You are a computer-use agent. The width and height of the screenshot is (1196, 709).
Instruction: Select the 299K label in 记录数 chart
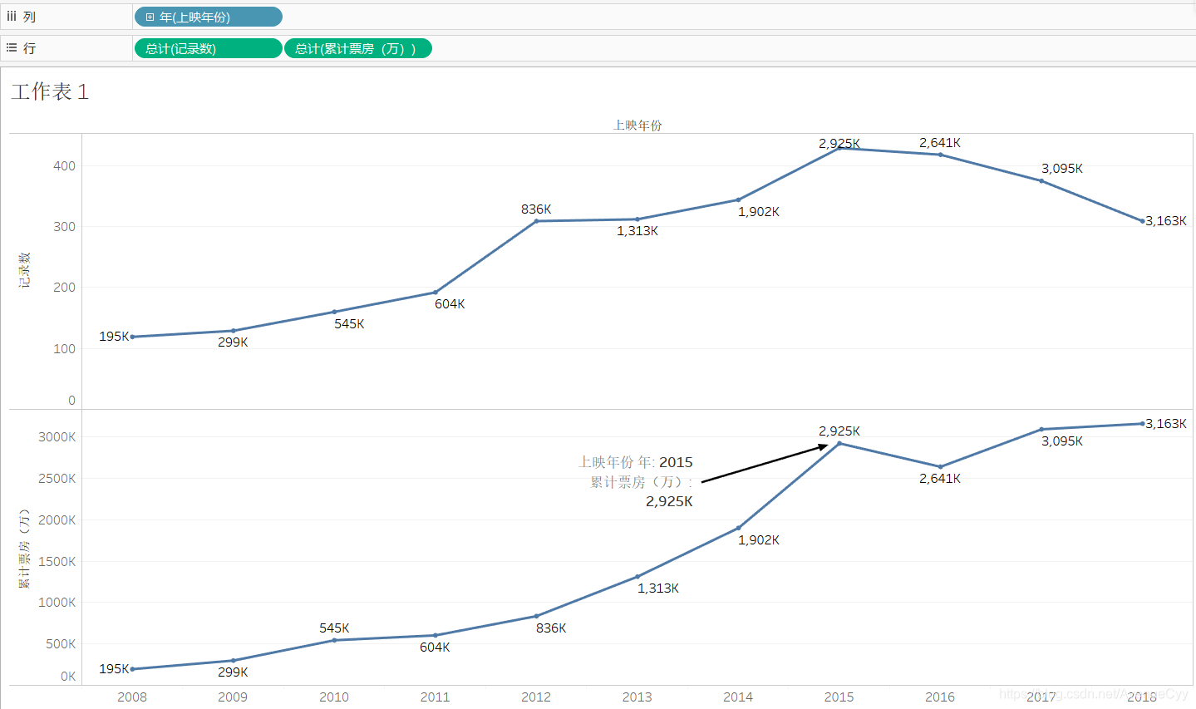233,342
